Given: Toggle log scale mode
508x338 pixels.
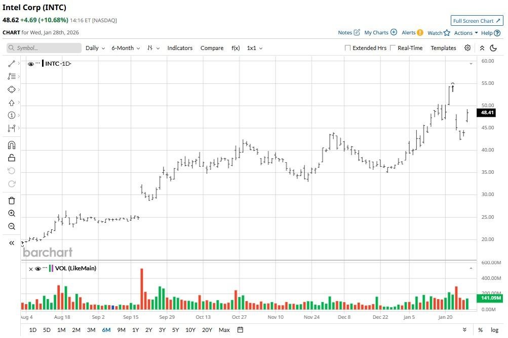Looking at the screenshot, I should [x=494, y=330].
